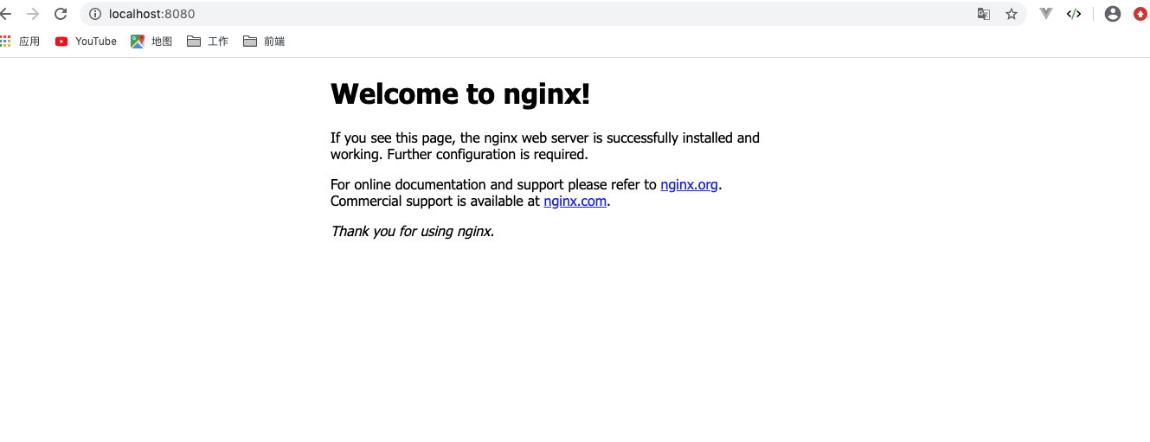The image size is (1150, 442).
Task: Click the red update arrow icon
Action: (1140, 14)
